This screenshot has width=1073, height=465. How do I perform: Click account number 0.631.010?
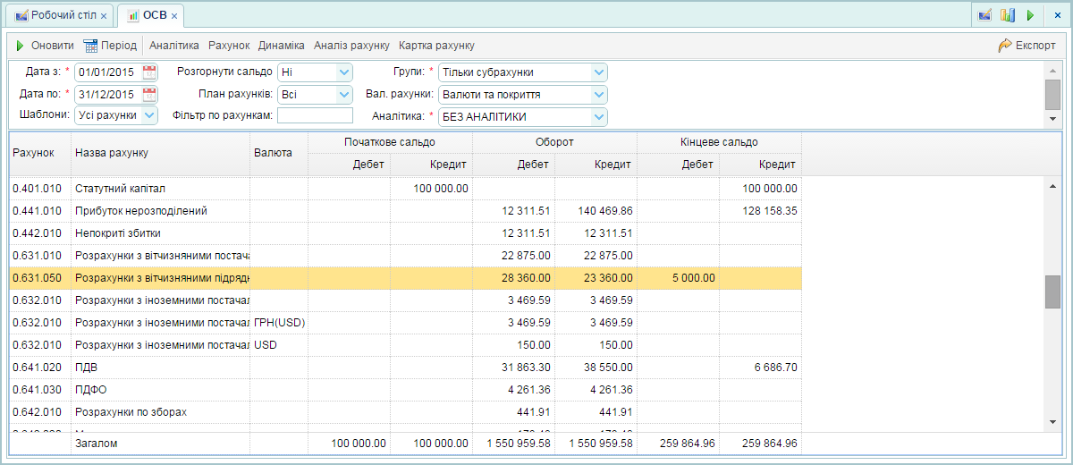tap(37, 256)
